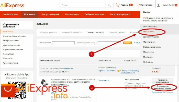This screenshot has width=179, height=102.
Task: Click the QR code for mobile app
Action: point(17,90)
